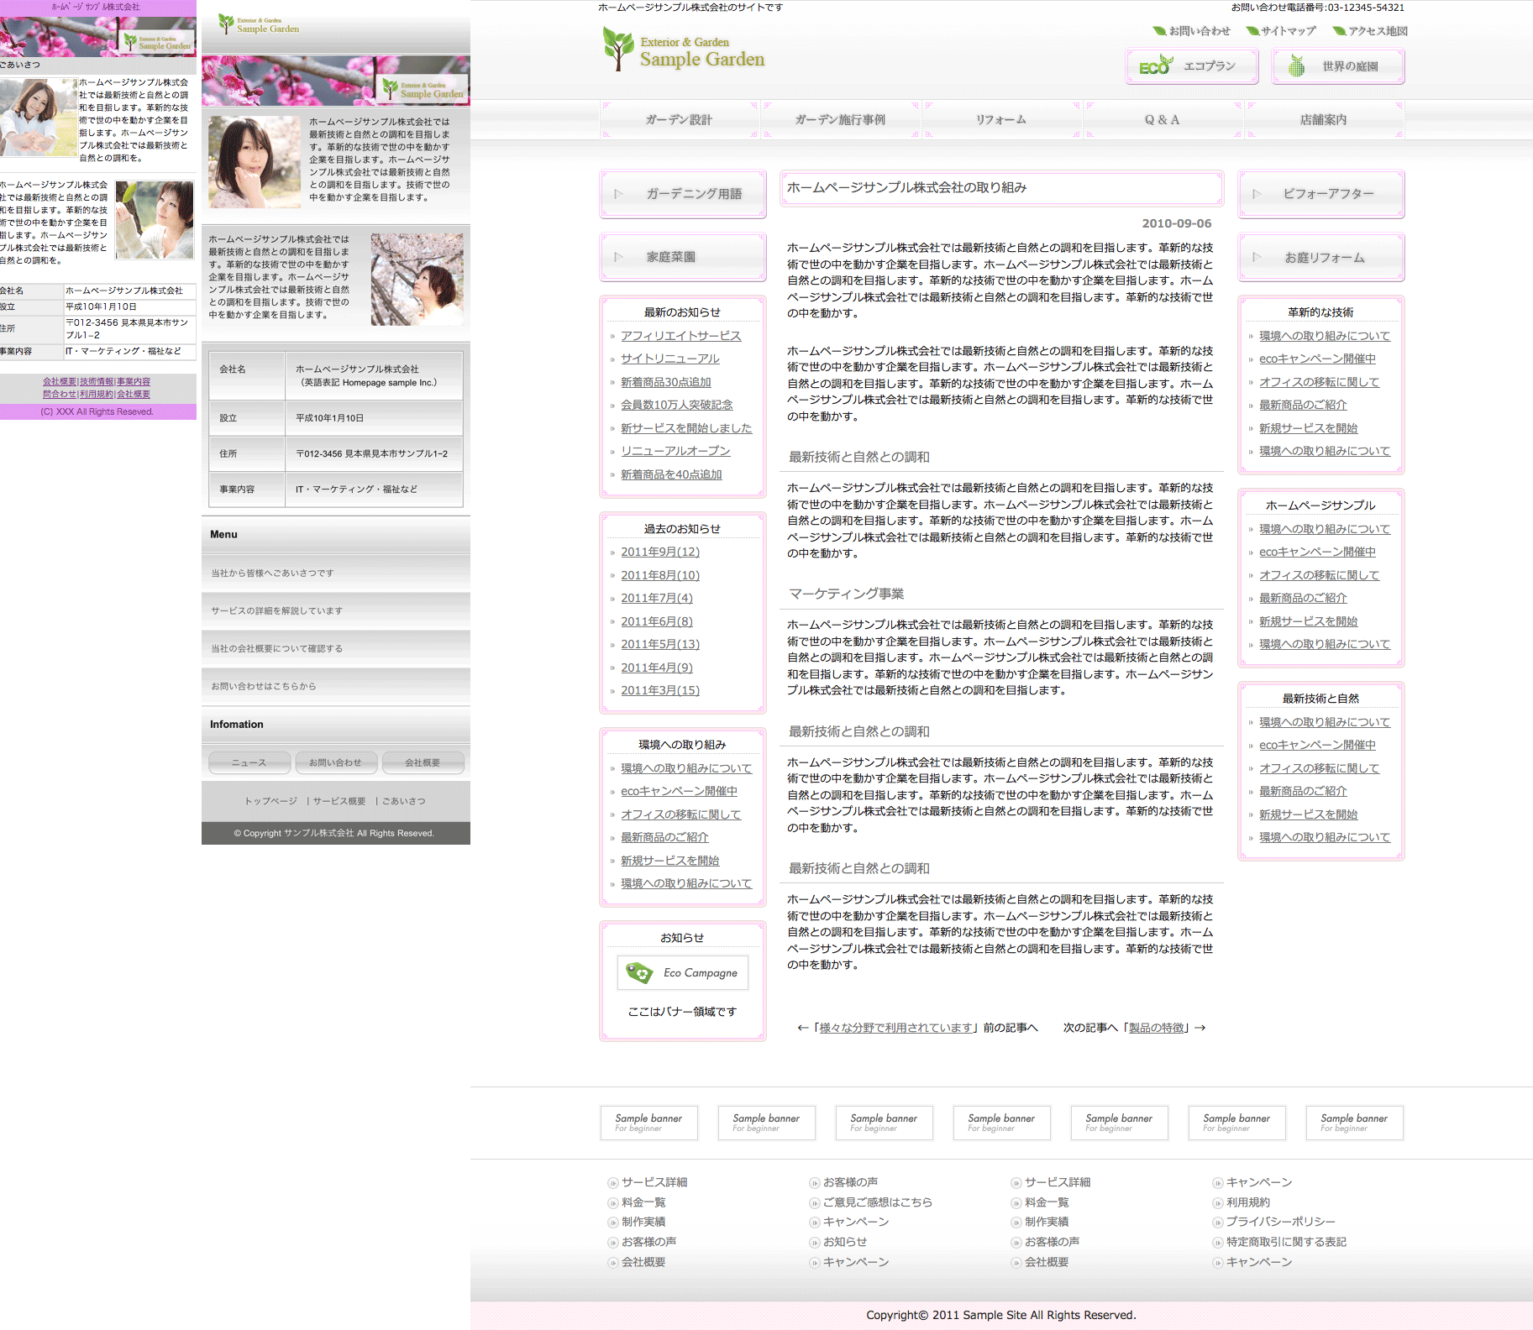Click the leaf icon beside お問い合わせ

click(x=1159, y=31)
